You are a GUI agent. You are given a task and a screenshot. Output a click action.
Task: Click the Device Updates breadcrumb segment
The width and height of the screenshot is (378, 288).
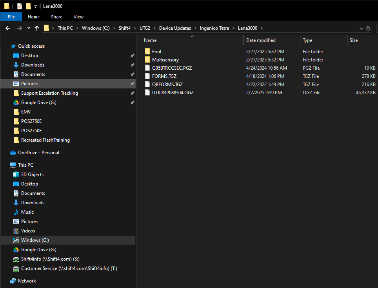tap(175, 28)
